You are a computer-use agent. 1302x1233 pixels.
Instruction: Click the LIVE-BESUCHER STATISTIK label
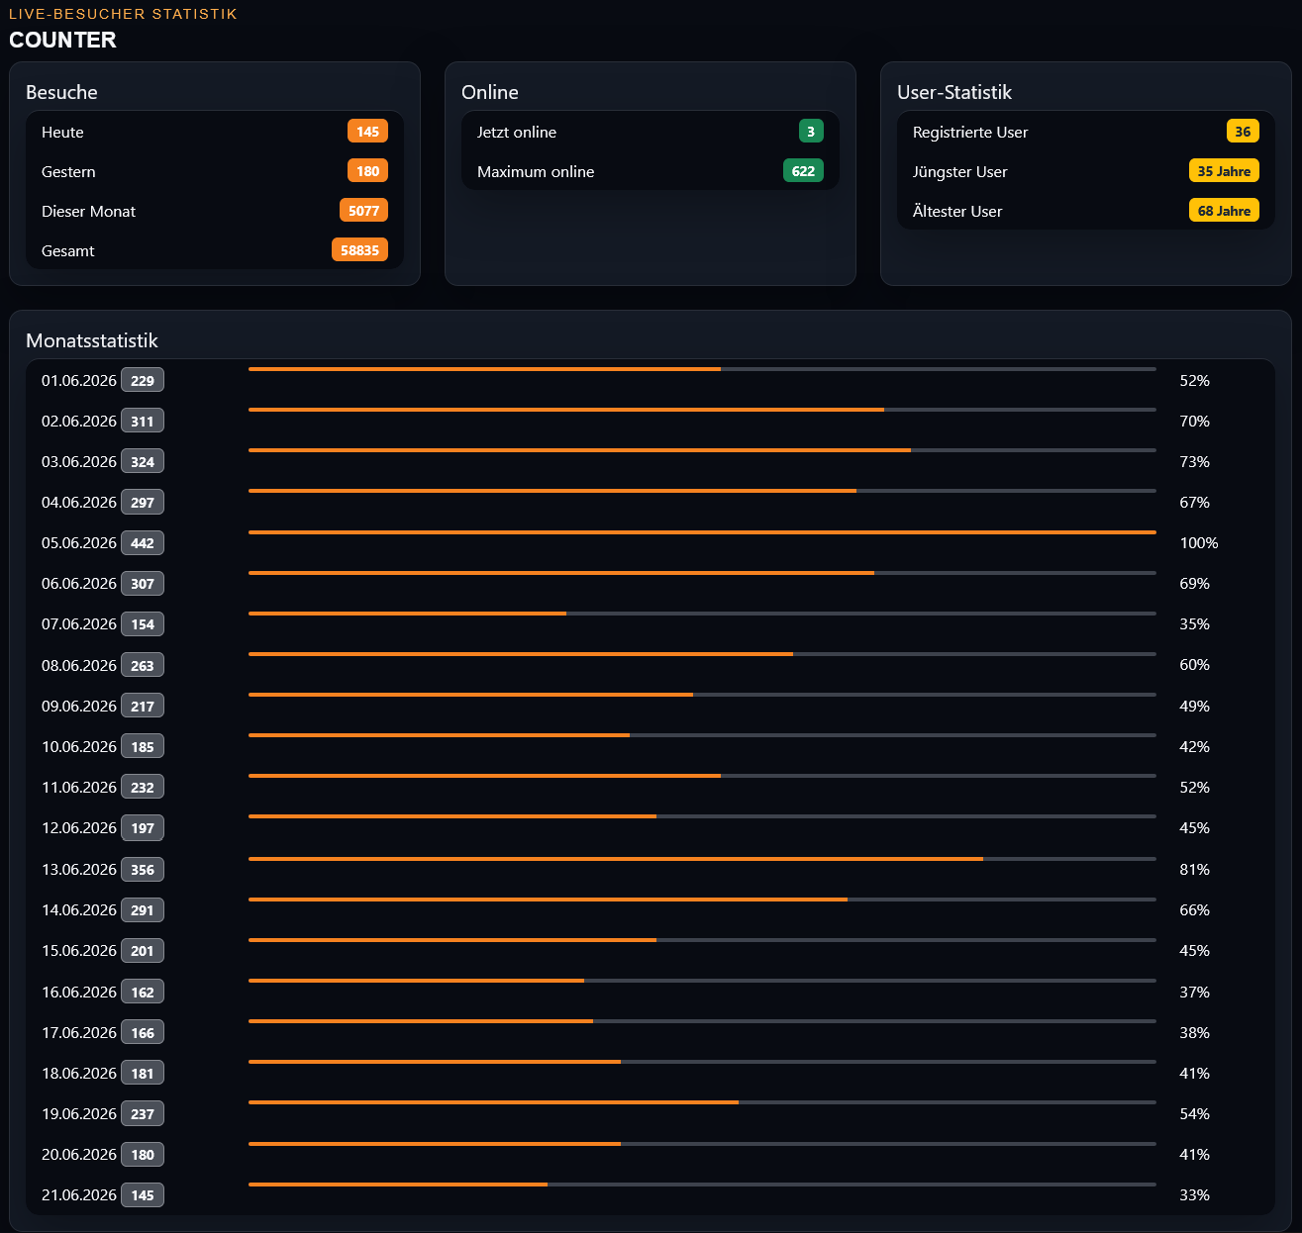point(123,14)
